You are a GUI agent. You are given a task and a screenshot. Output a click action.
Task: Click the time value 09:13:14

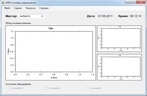click(136, 16)
